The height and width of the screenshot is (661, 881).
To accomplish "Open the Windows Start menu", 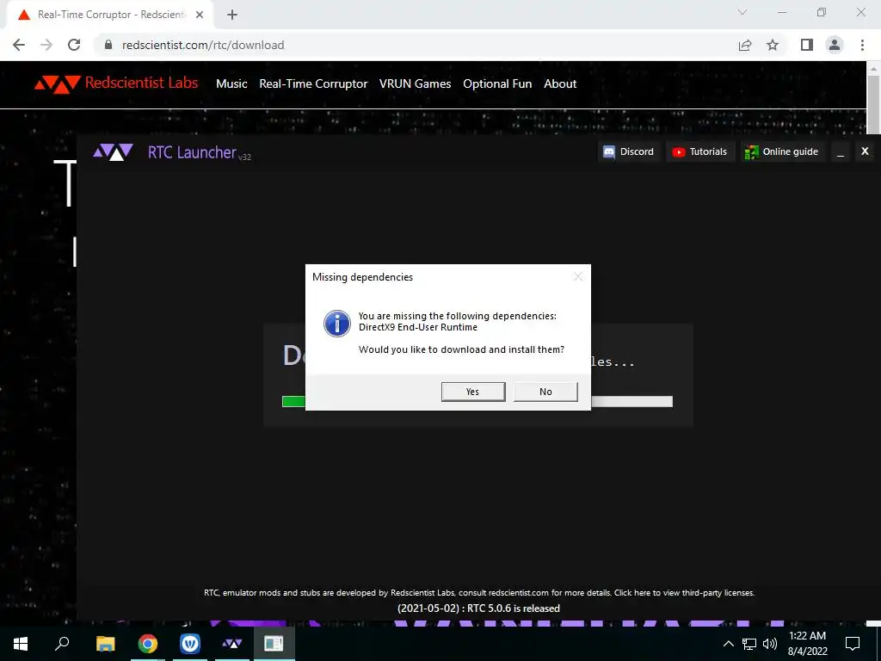I will tap(21, 644).
